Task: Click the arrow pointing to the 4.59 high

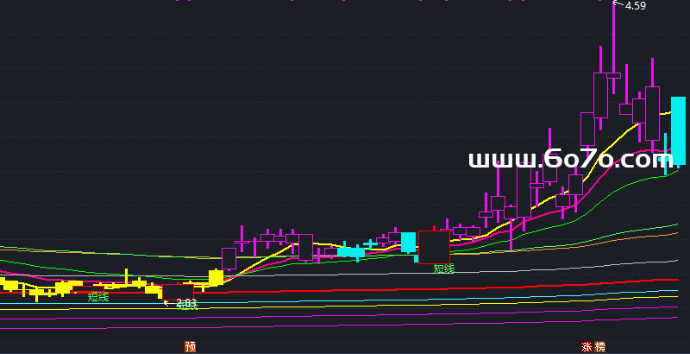Action: (616, 4)
